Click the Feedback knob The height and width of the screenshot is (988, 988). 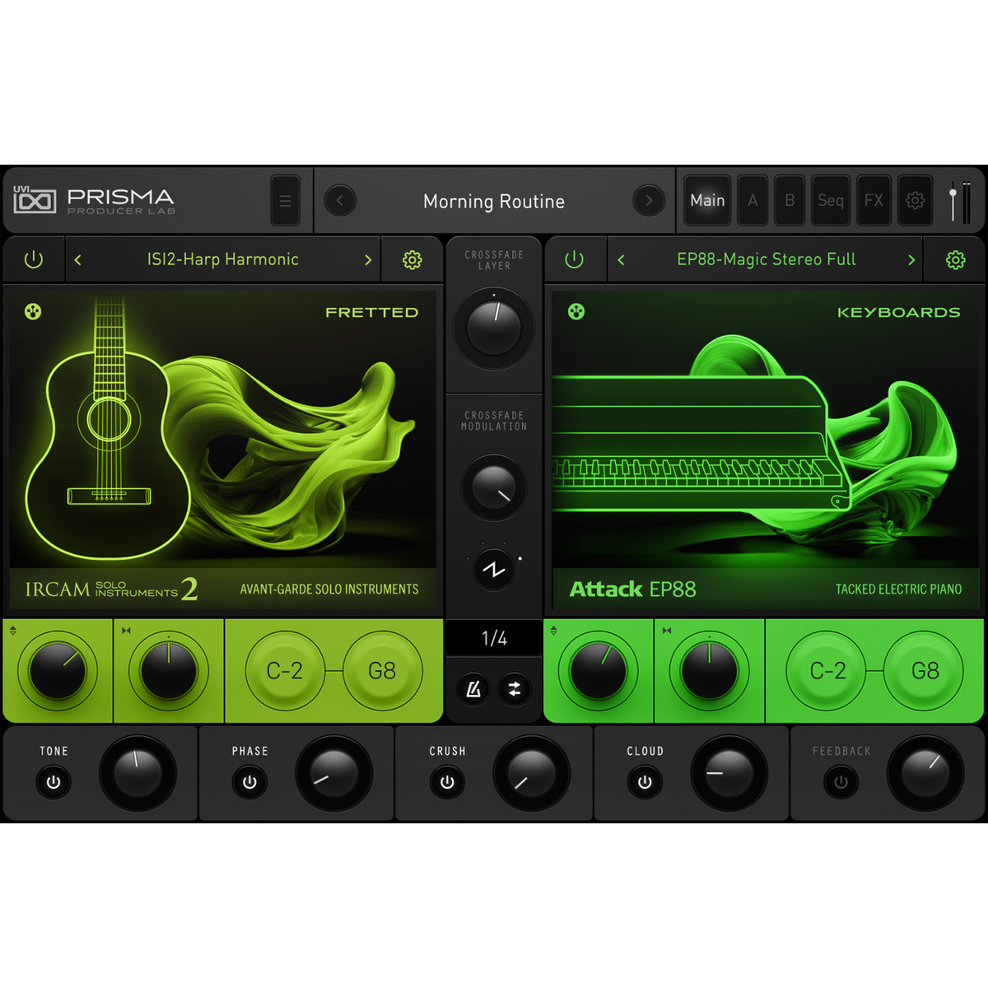(925, 773)
